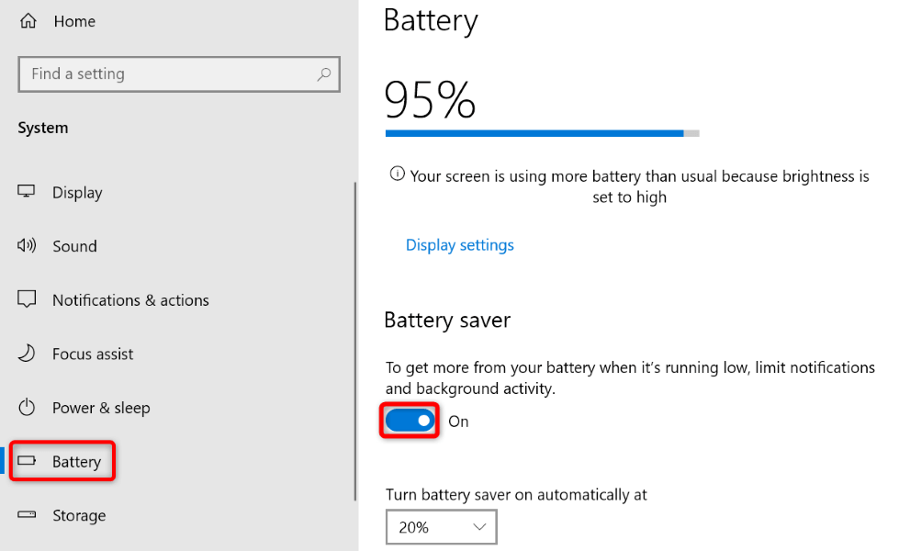Click the Display settings link
899x551 pixels.
[459, 244]
